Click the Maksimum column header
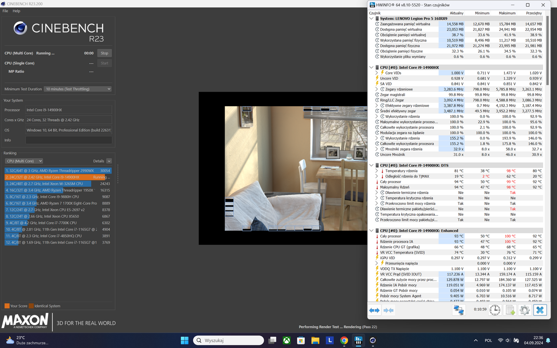Viewport: 557px width, 348px height. tap(507, 13)
